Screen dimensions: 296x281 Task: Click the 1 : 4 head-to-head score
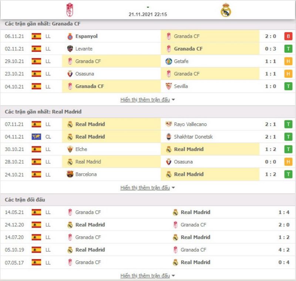(284, 212)
